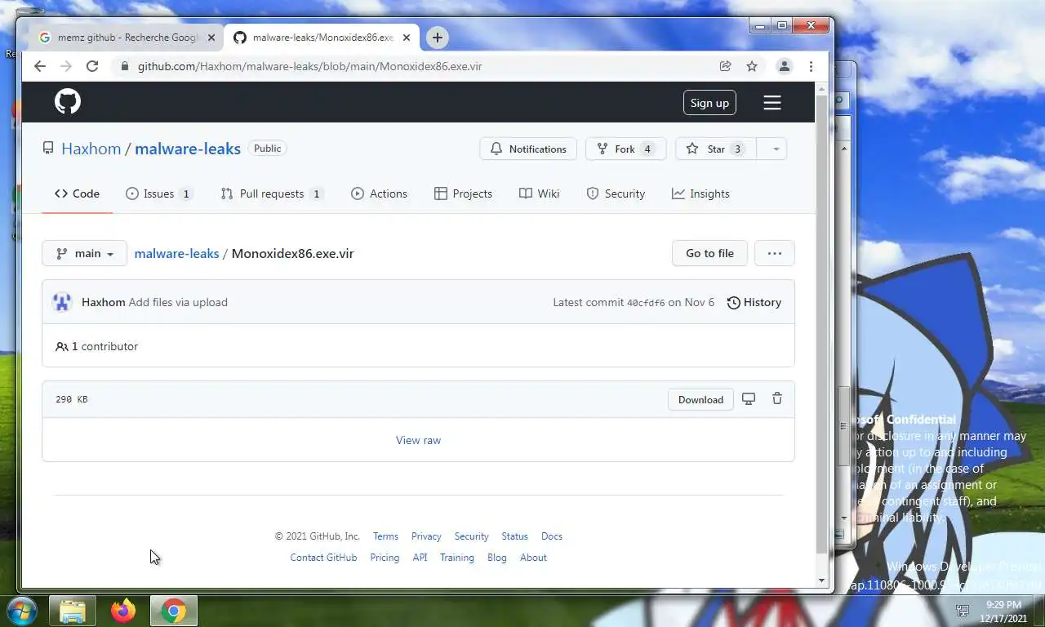
Task: Click Go to file button
Action: (x=709, y=253)
